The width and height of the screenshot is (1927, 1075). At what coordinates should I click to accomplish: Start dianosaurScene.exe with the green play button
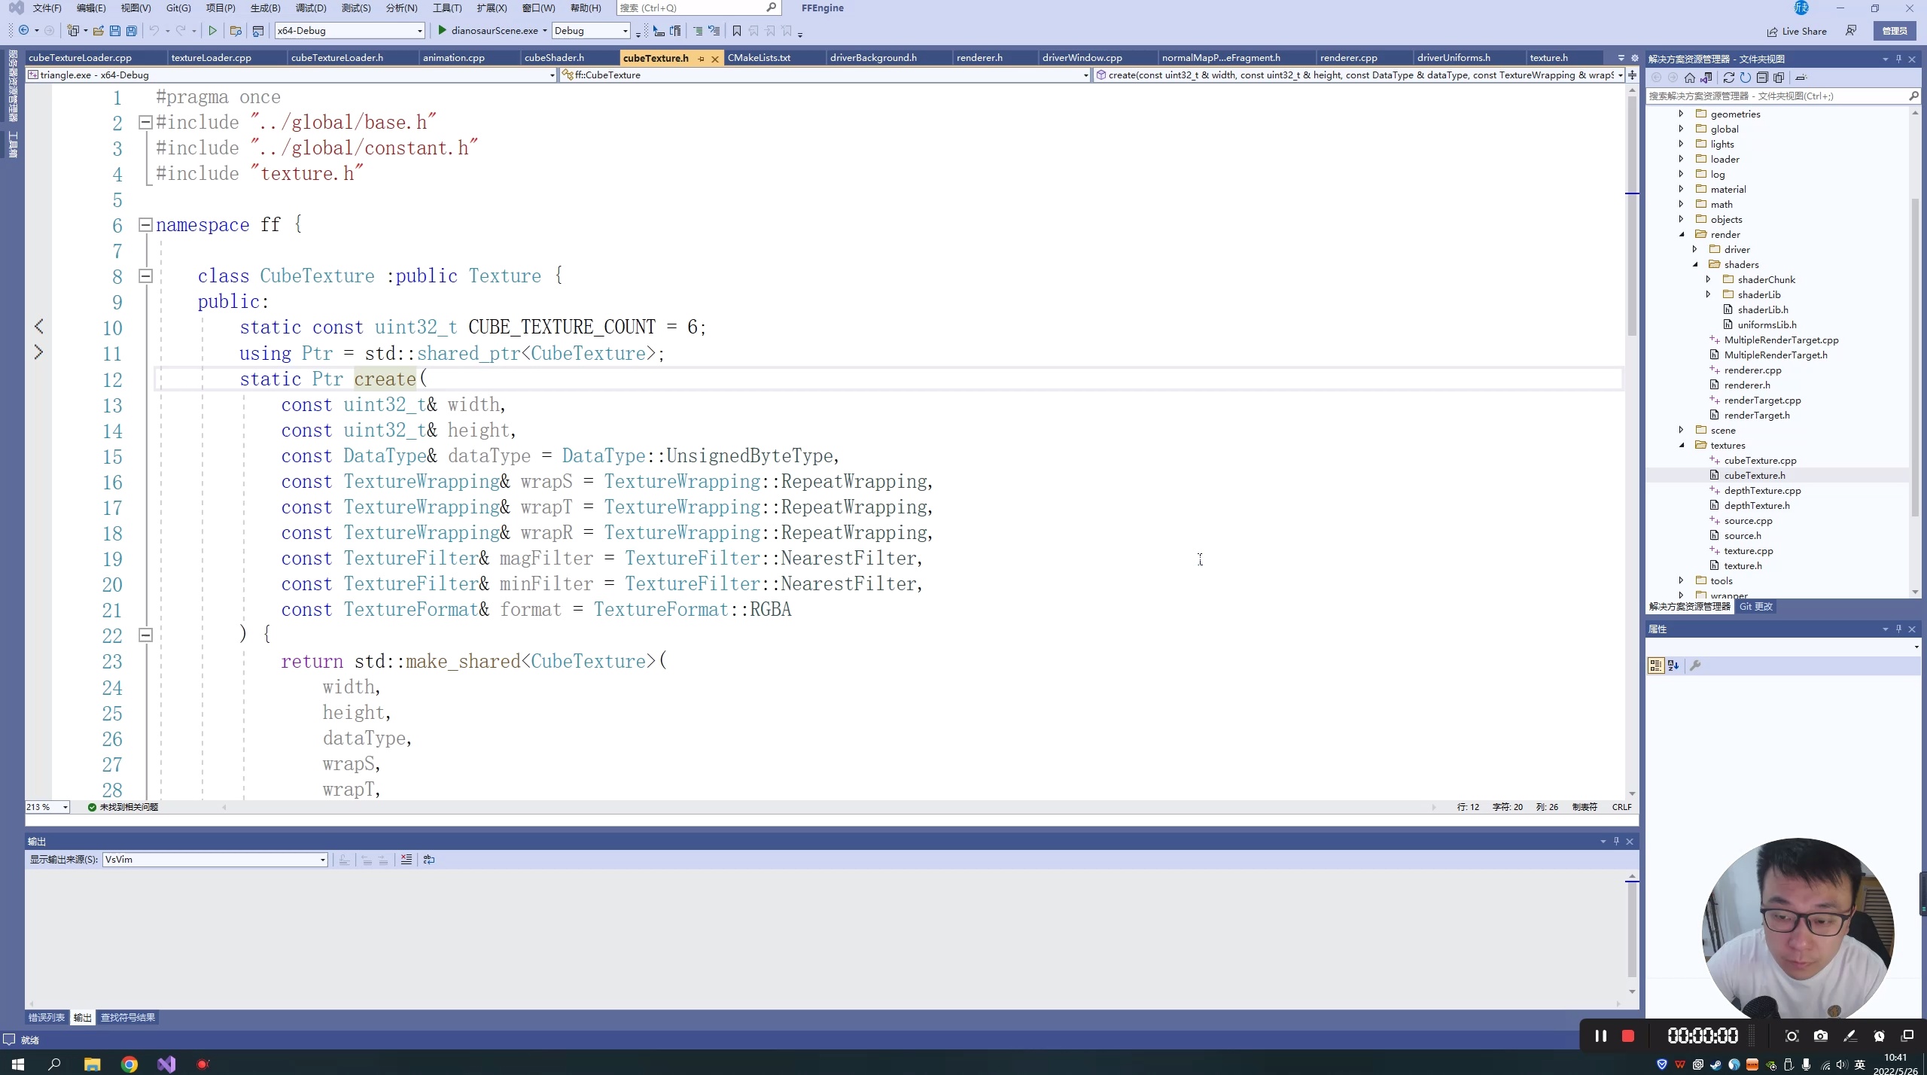coord(443,31)
